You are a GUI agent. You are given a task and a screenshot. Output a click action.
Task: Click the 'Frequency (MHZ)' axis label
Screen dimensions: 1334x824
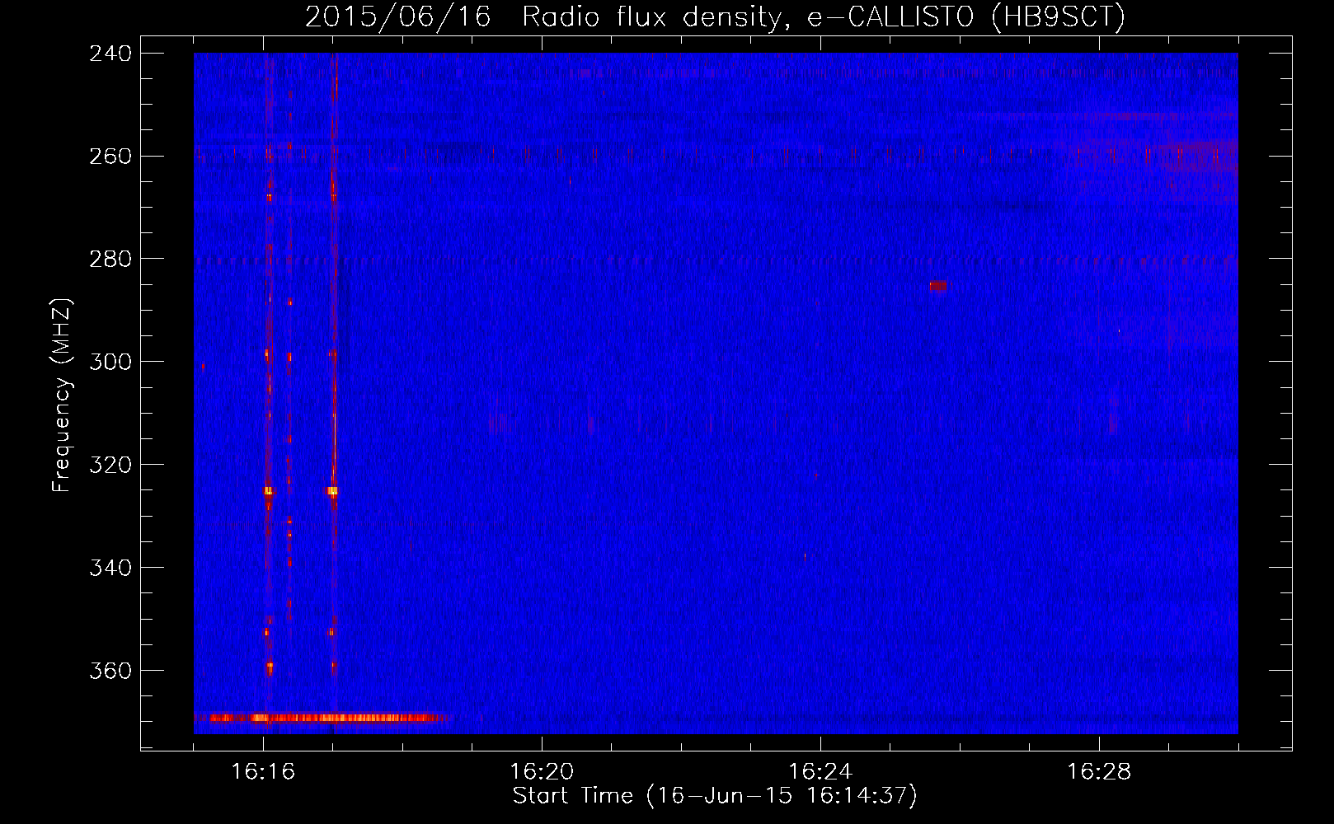click(62, 395)
